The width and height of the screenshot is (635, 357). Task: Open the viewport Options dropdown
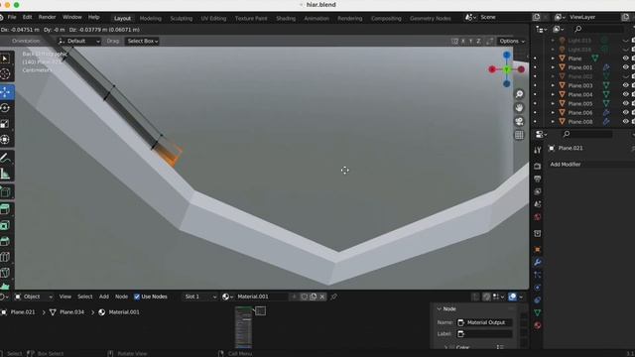pos(512,41)
